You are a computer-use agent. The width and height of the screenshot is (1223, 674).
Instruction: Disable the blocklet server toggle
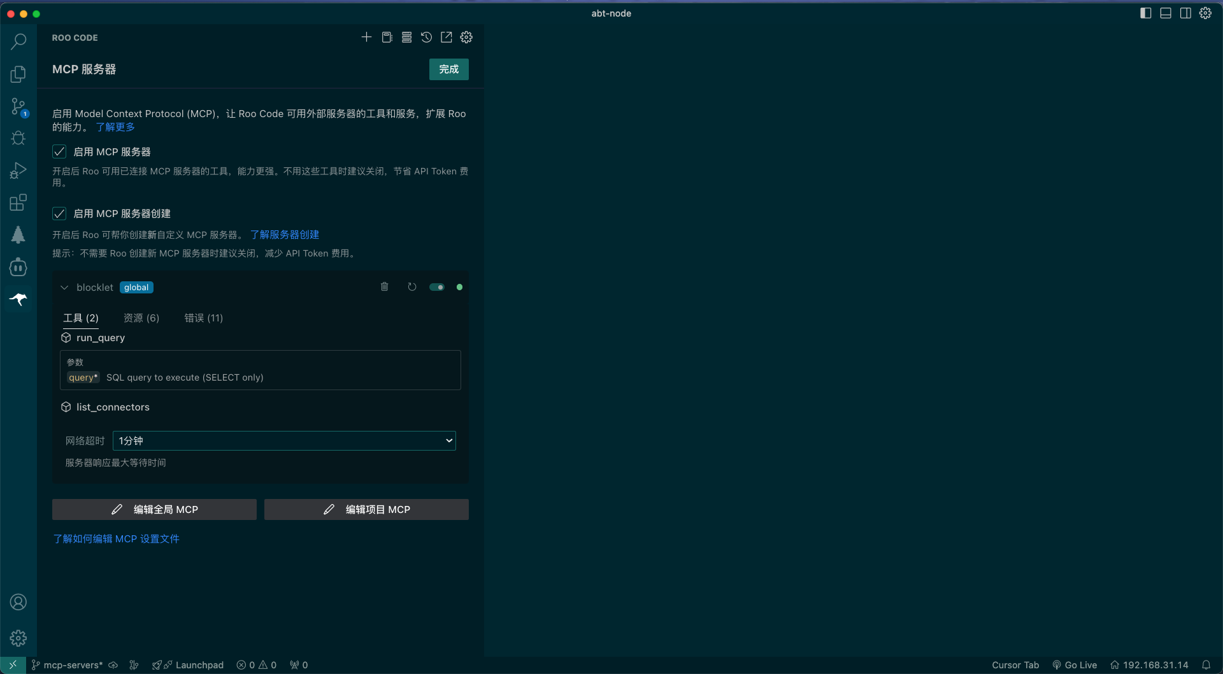tap(437, 287)
